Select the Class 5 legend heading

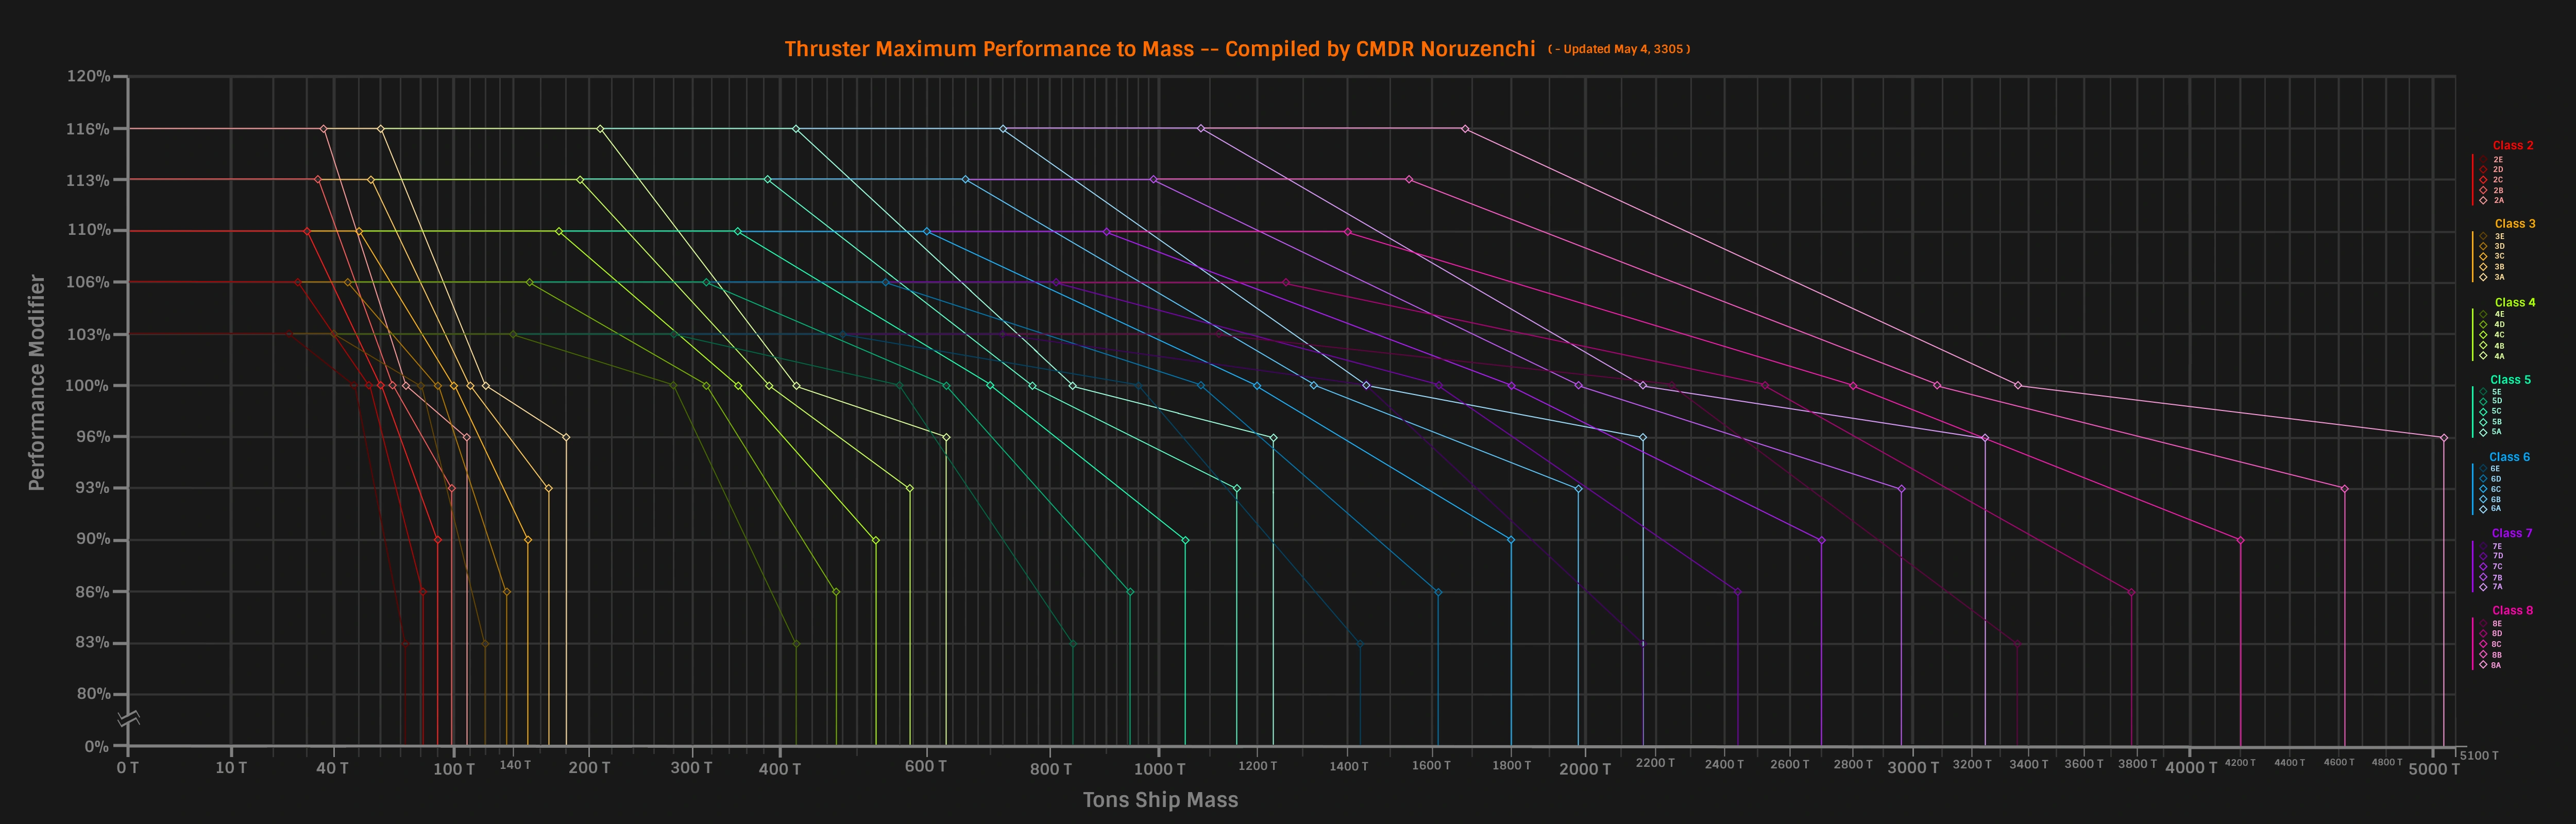pyautogui.click(x=2510, y=380)
